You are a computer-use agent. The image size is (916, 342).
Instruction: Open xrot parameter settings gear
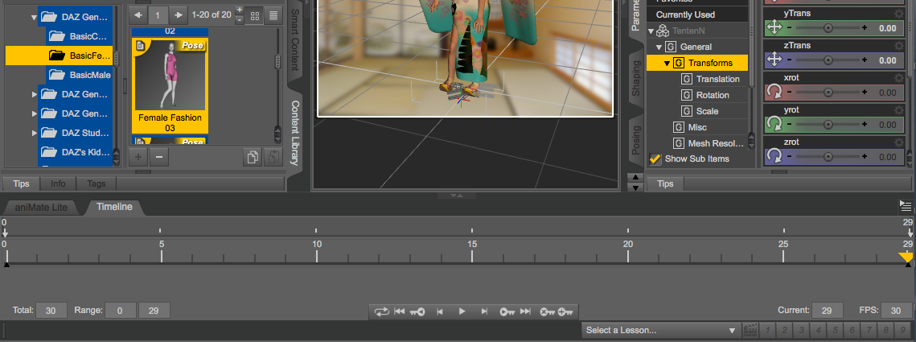point(898,78)
